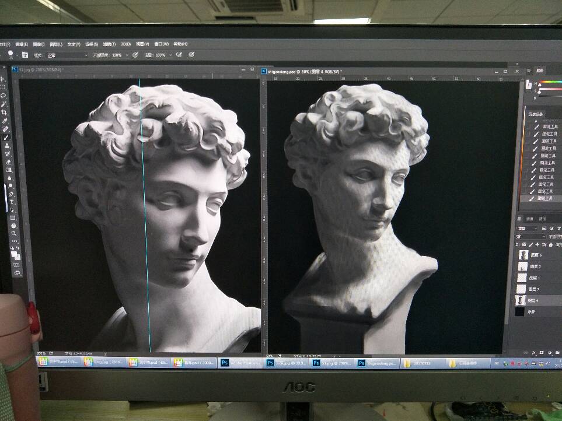
Task: Select the Pen tool
Action: pos(11,194)
